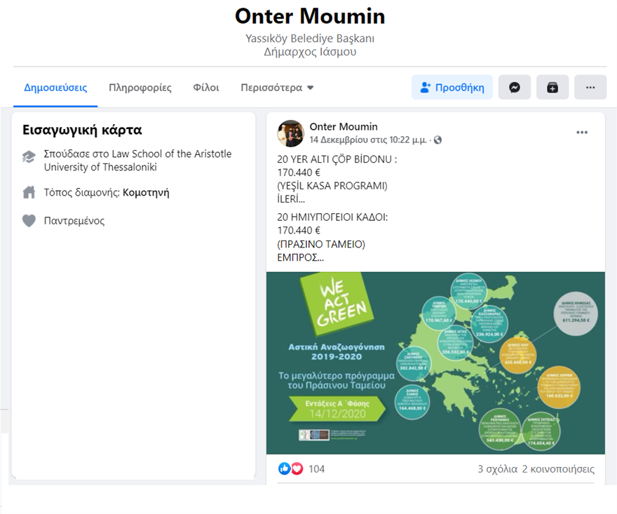The height and width of the screenshot is (514, 617).
Task: Click the post author's profile picture
Action: [290, 133]
